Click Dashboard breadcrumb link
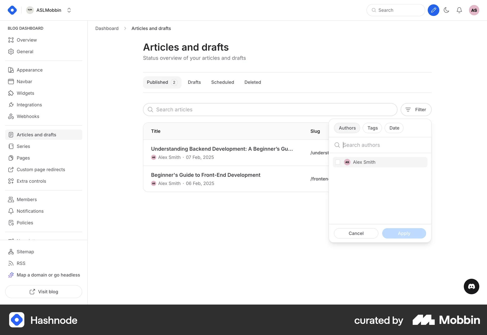Screen dimensions: 487x335 (107, 28)
